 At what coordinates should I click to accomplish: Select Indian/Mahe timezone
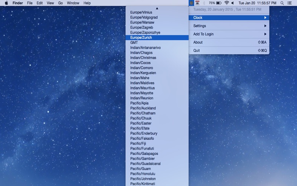point(157,78)
